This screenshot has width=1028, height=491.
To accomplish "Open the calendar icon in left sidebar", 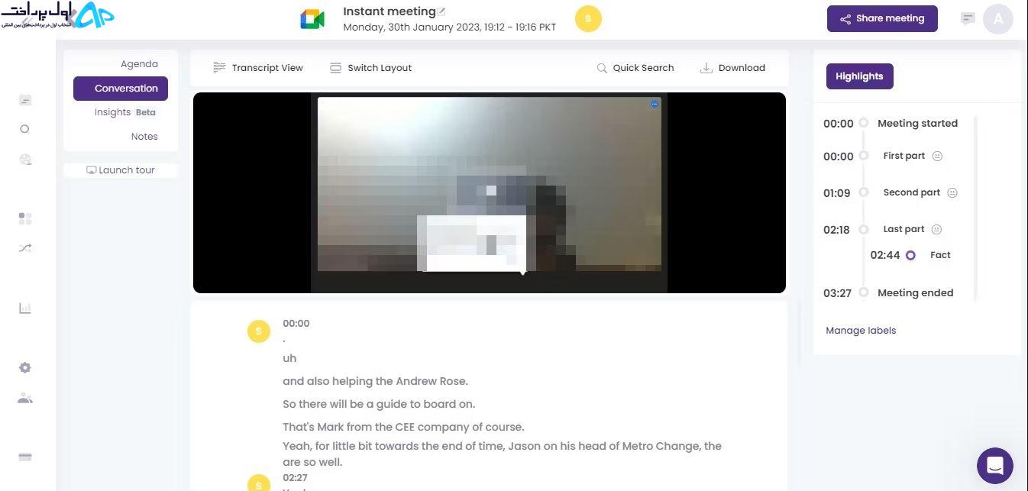I will (x=24, y=100).
